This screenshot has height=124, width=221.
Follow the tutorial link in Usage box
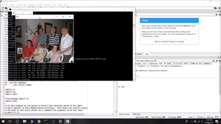coord(181,41)
